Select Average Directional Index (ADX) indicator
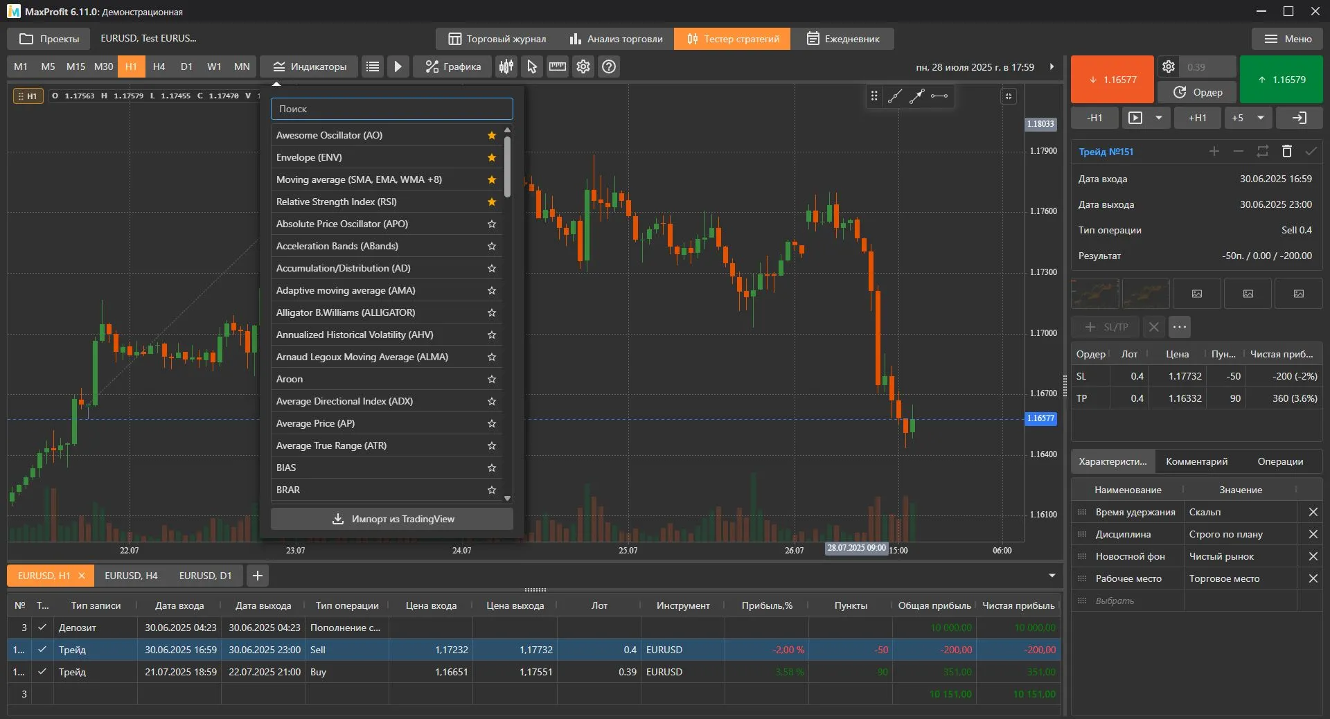 (387, 401)
